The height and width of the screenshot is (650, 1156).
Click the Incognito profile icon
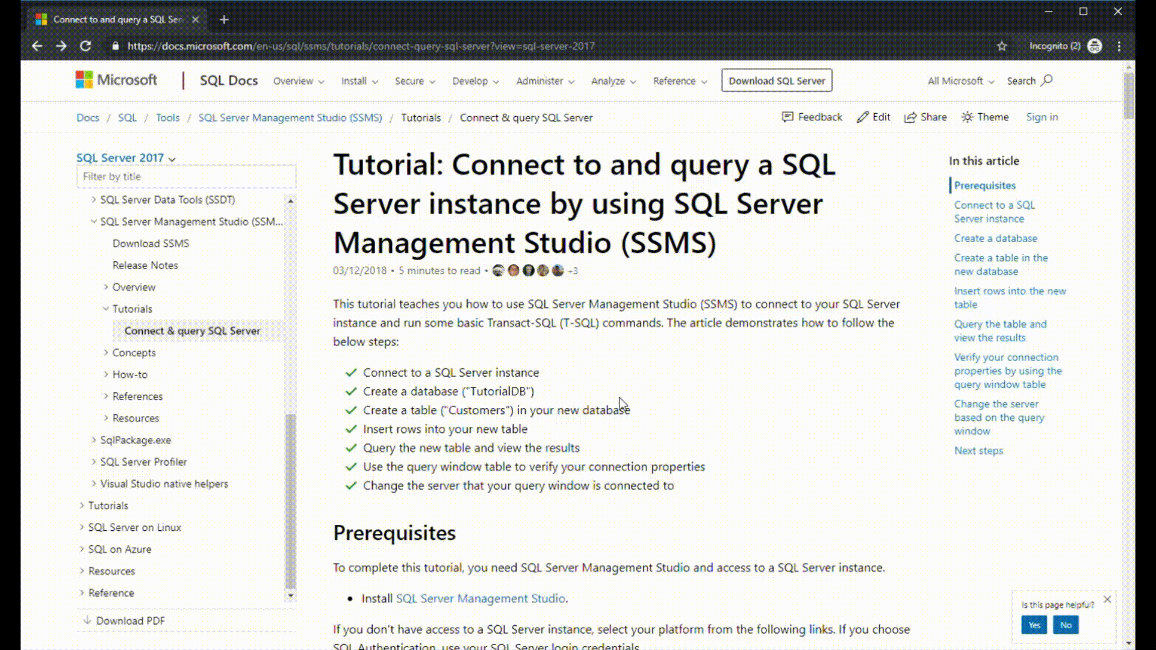tap(1094, 45)
